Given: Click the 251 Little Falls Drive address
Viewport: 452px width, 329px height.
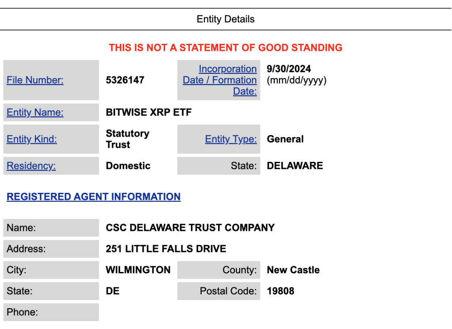Looking at the screenshot, I should pos(166,249).
